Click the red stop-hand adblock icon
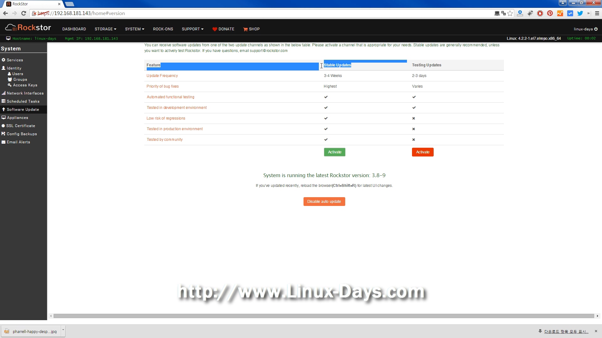 [540, 13]
